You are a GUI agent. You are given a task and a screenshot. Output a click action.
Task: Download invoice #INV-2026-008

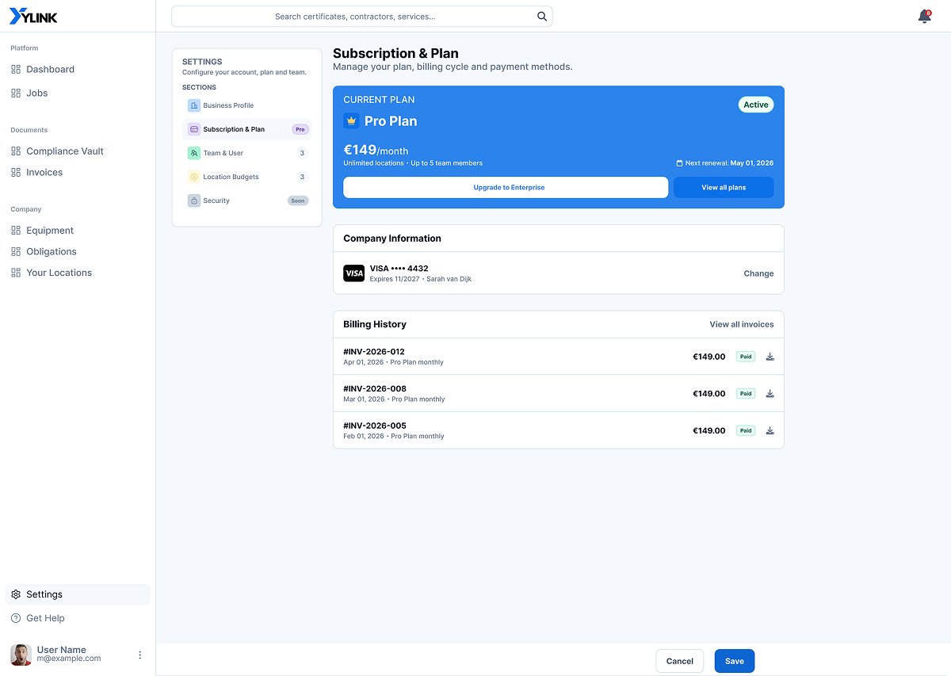point(770,394)
